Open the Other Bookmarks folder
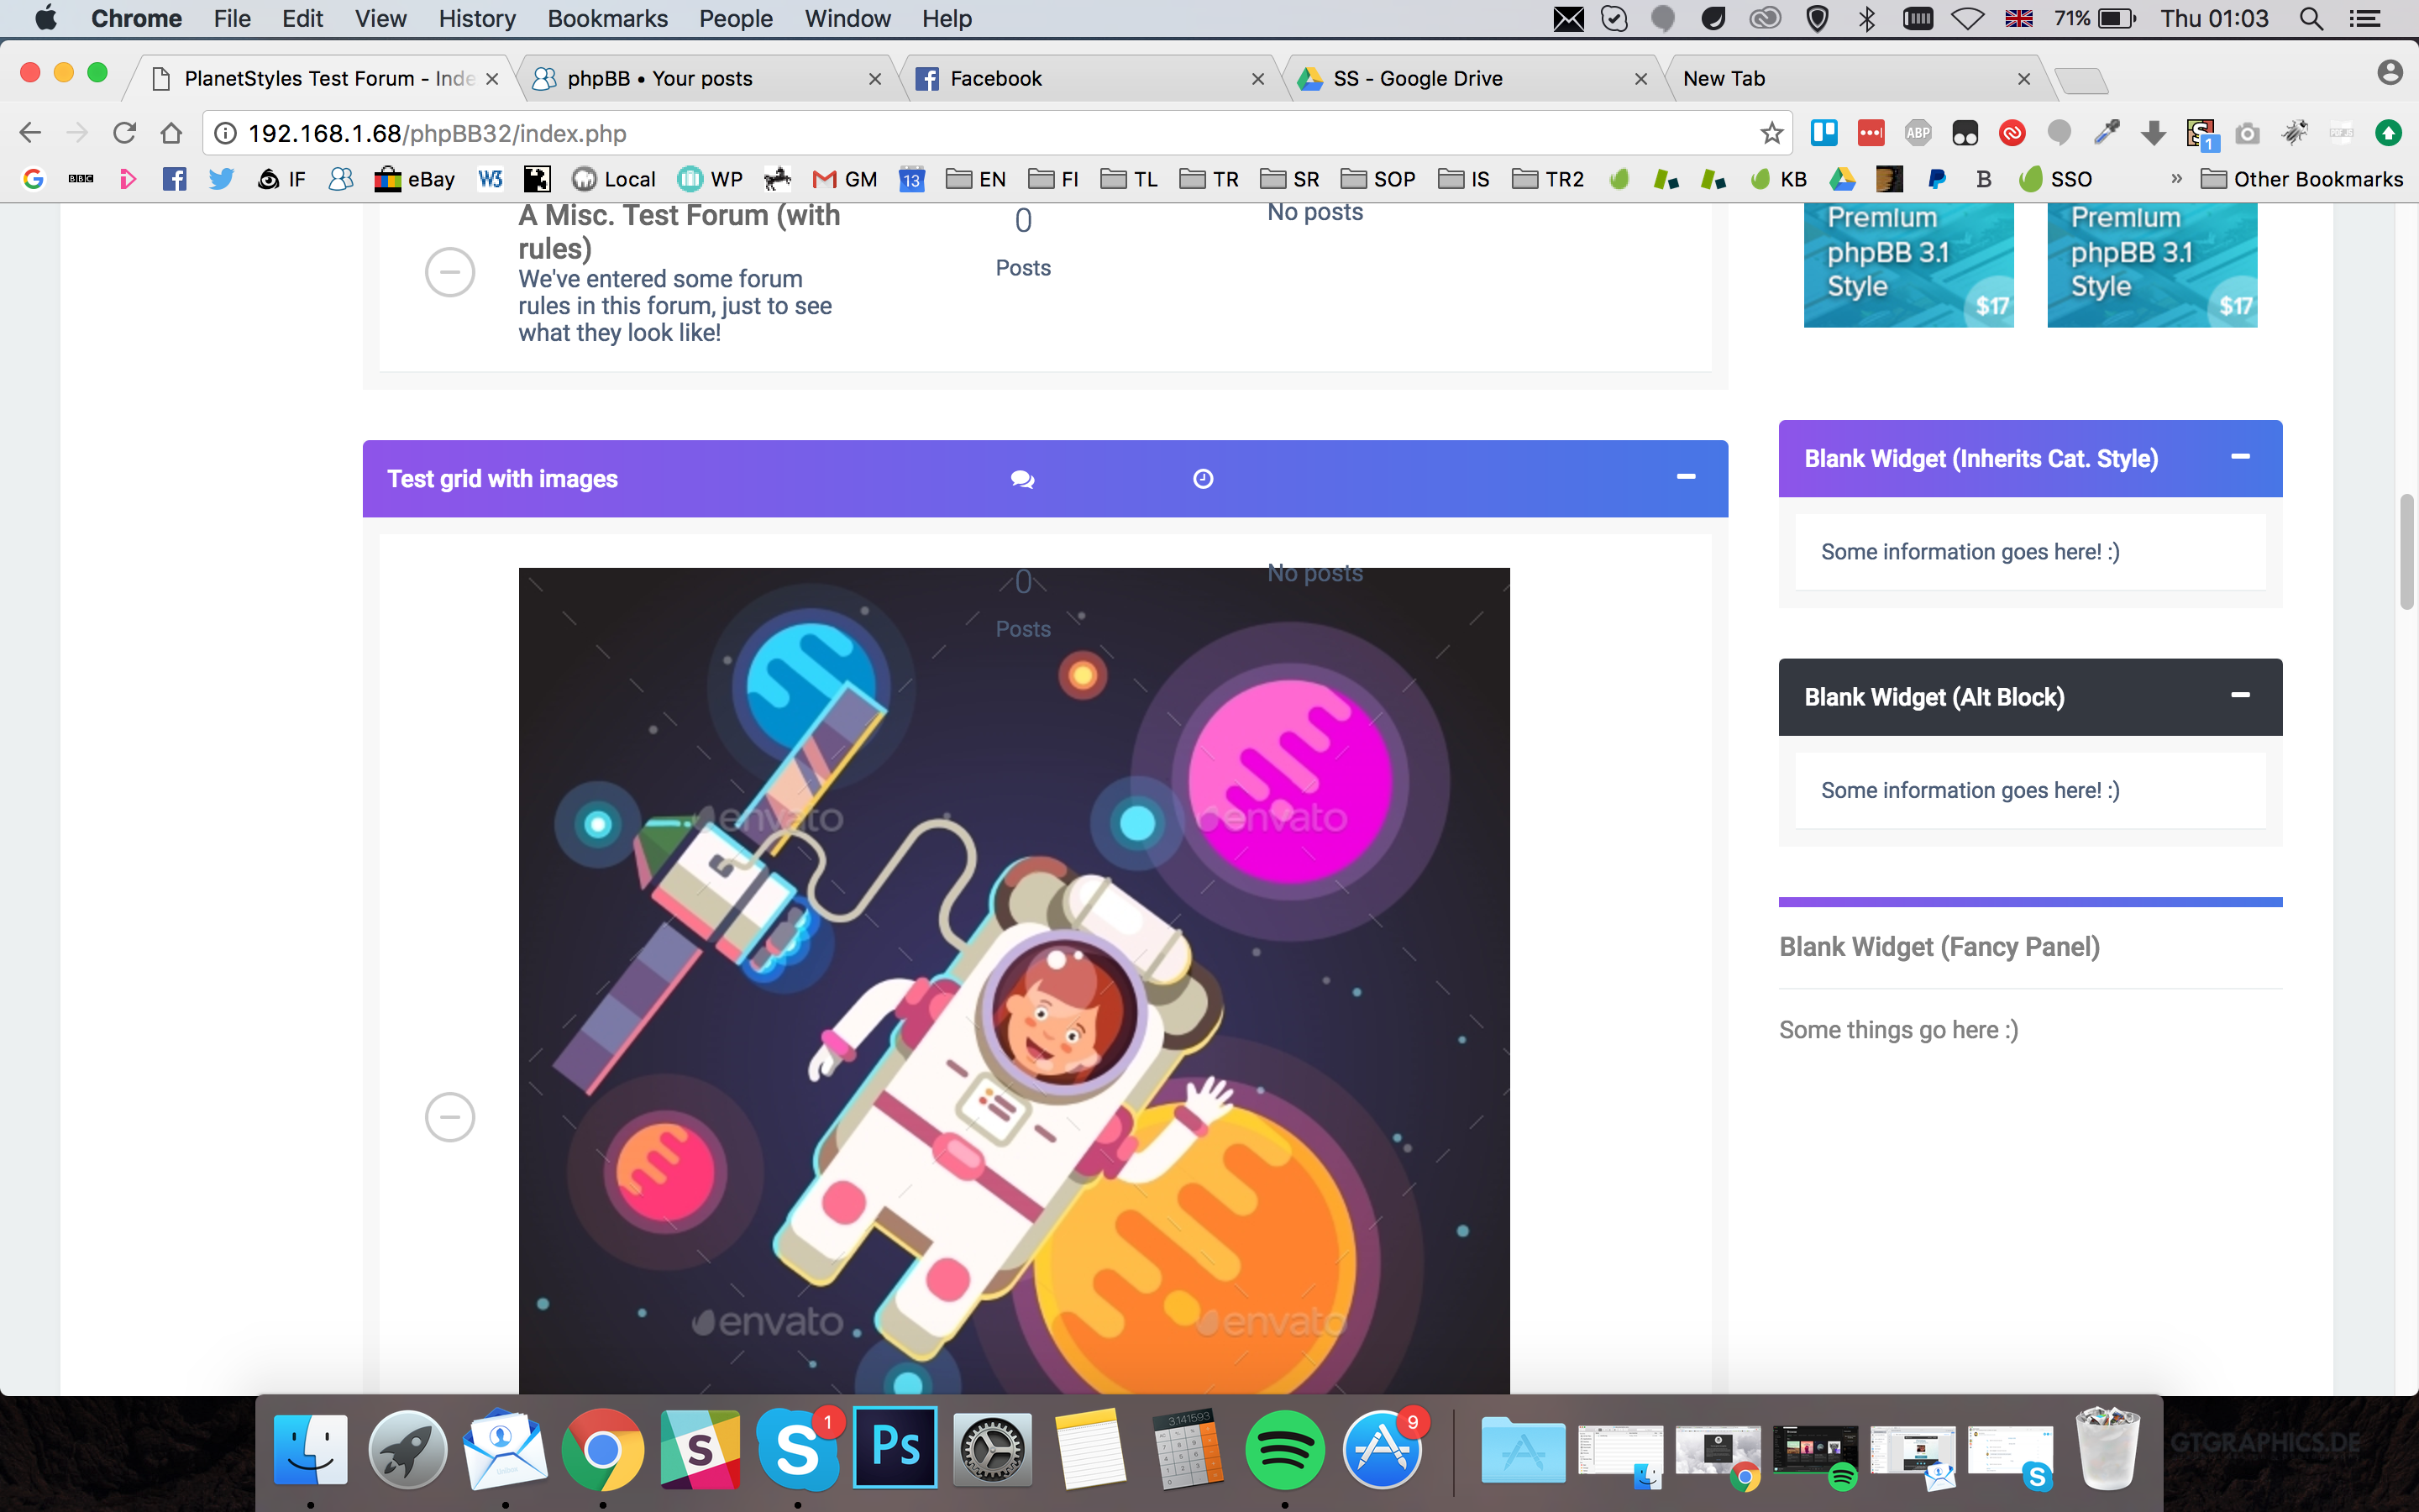This screenshot has height=1512, width=2419. [x=2302, y=179]
